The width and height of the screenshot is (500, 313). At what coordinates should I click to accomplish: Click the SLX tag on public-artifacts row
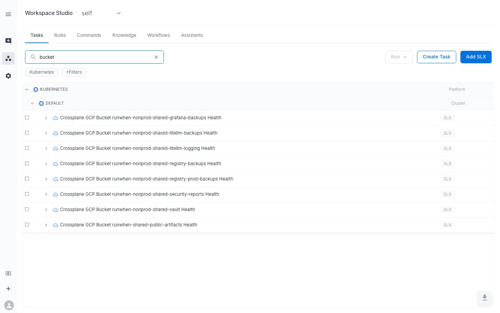click(x=447, y=225)
